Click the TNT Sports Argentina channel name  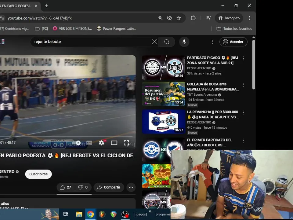202,95
